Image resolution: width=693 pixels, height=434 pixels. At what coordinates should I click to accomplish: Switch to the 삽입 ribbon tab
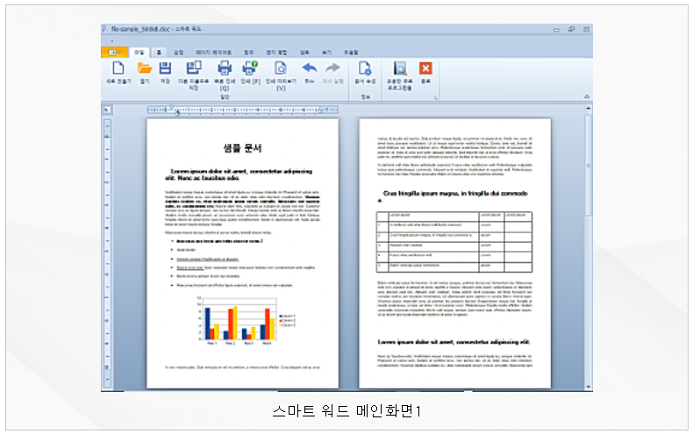[x=179, y=53]
